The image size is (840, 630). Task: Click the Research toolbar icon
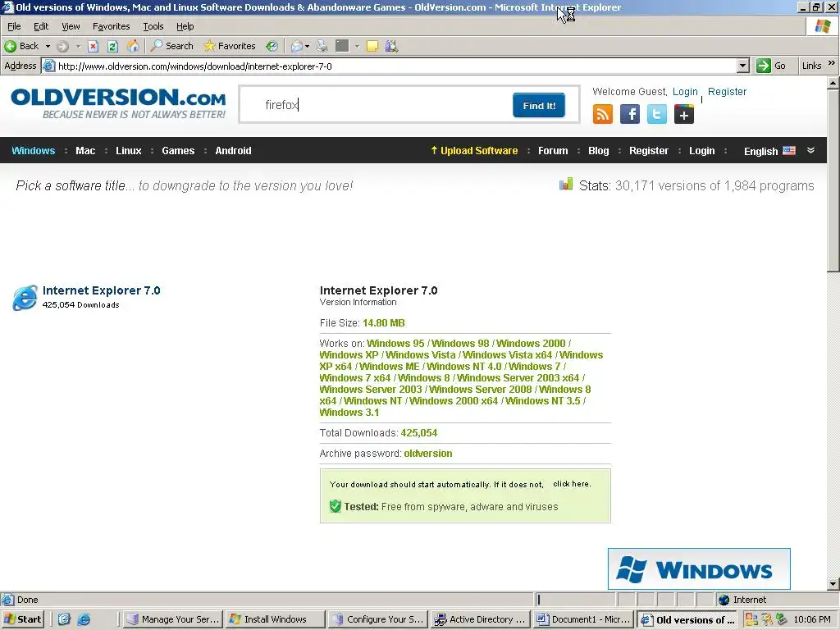(391, 46)
